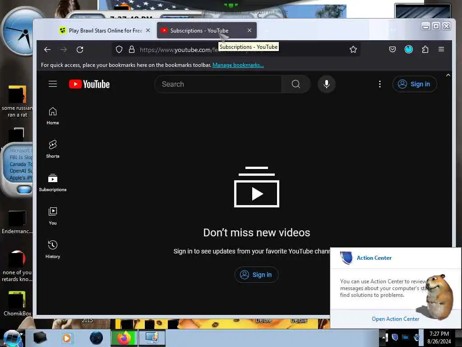Viewport: 462px width, 347px height.
Task: Click the center Sign in button
Action: point(256,275)
